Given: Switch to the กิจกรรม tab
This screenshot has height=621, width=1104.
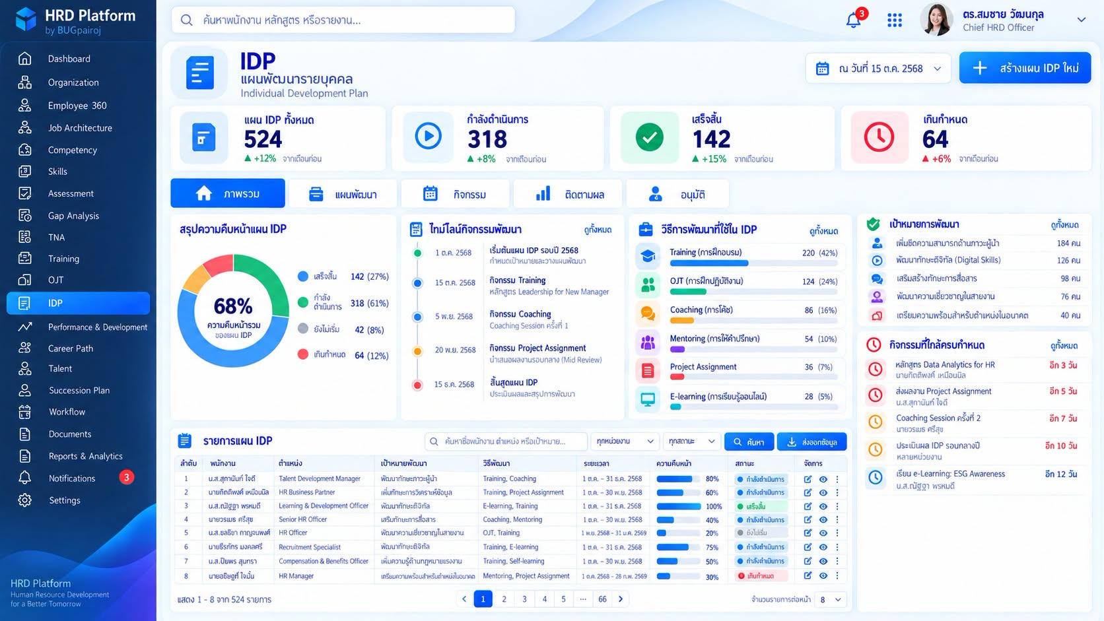Looking at the screenshot, I should pos(455,194).
